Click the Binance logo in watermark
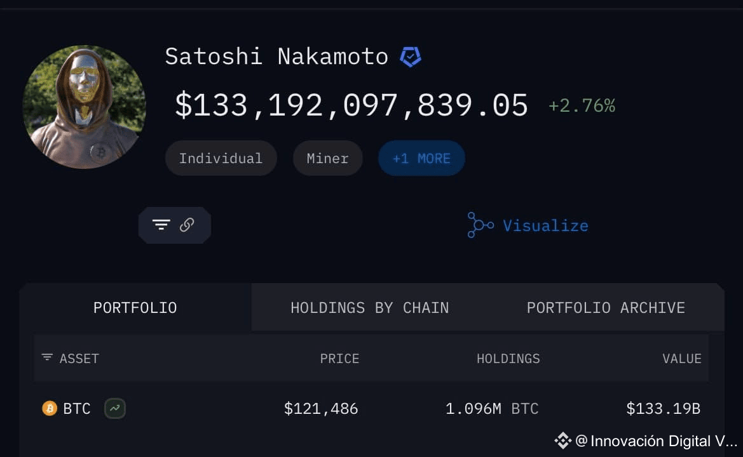 pos(563,440)
